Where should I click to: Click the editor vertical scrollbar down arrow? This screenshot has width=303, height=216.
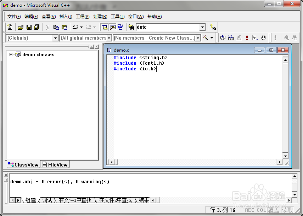point(285,156)
